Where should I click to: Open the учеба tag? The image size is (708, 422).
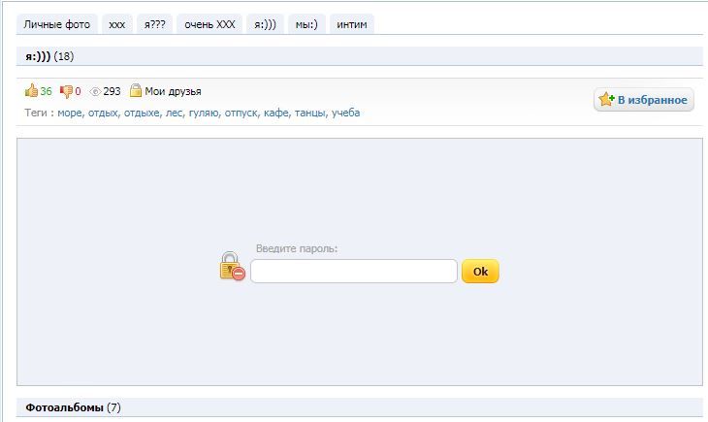pos(345,113)
